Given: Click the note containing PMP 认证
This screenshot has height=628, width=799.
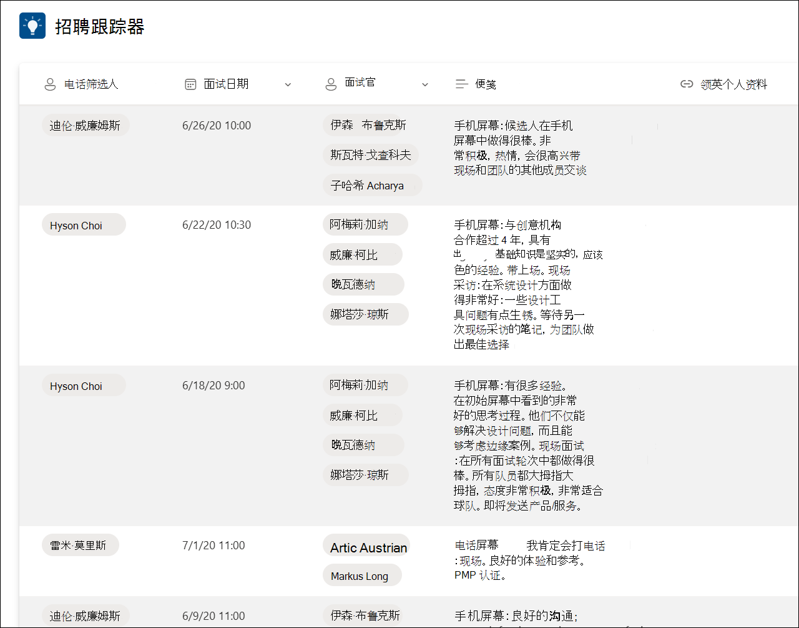Looking at the screenshot, I should coord(529,561).
